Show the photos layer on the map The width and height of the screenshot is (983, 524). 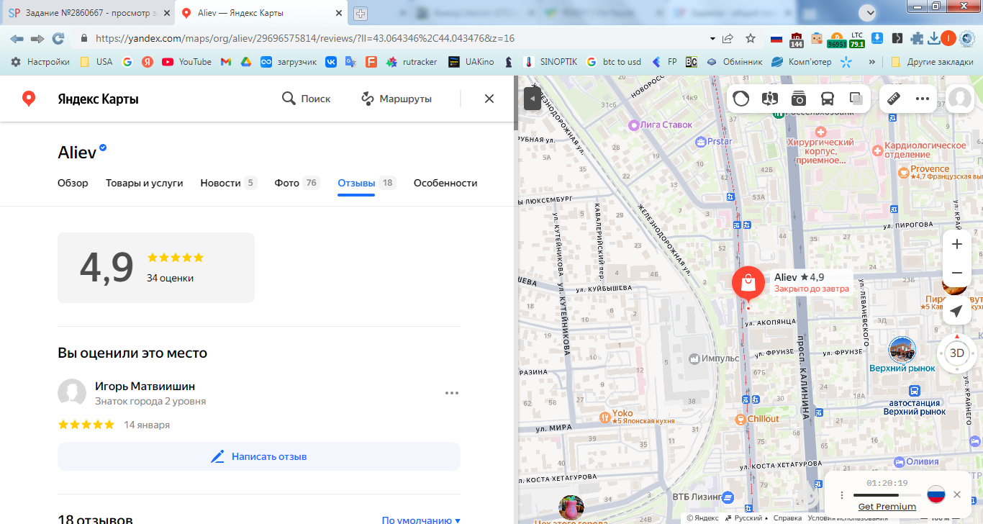point(799,99)
